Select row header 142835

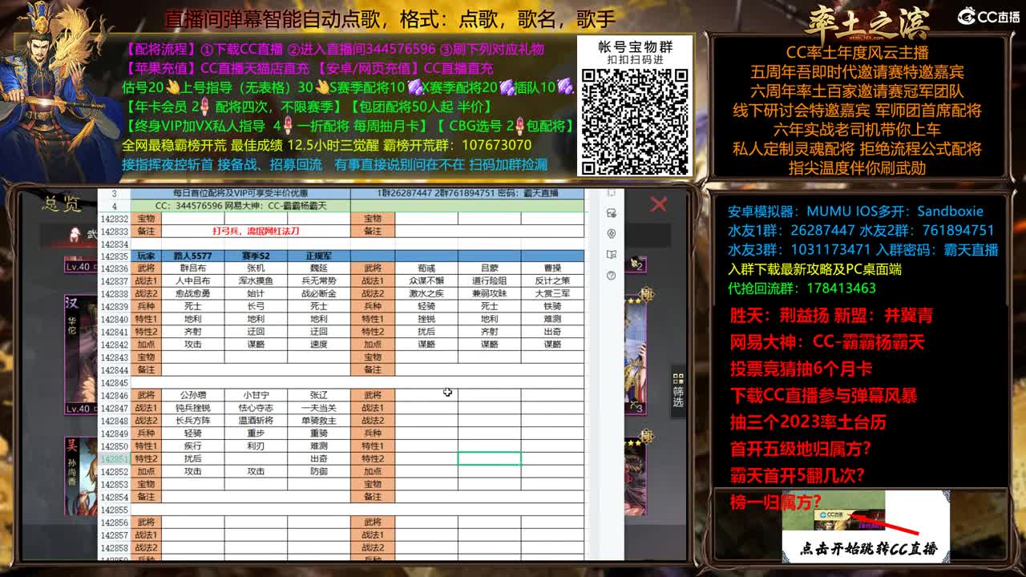[114, 256]
